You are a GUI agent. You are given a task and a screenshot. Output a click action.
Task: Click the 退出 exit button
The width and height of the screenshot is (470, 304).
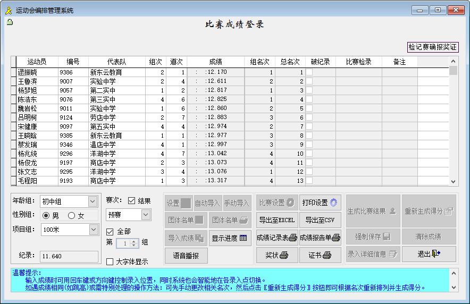[429, 254]
